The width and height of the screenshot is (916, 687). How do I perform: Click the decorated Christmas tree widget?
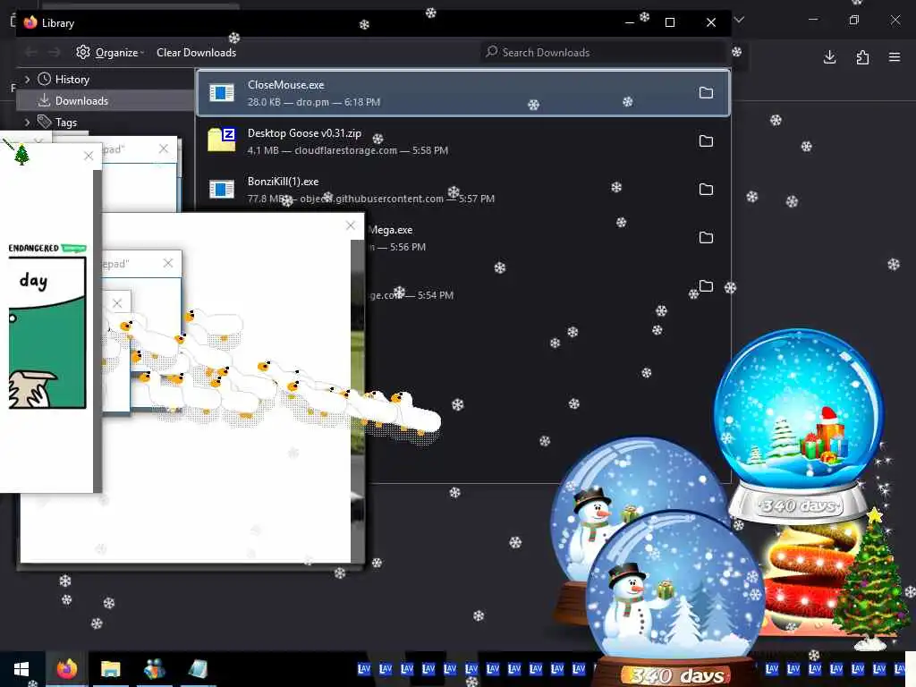point(871,579)
